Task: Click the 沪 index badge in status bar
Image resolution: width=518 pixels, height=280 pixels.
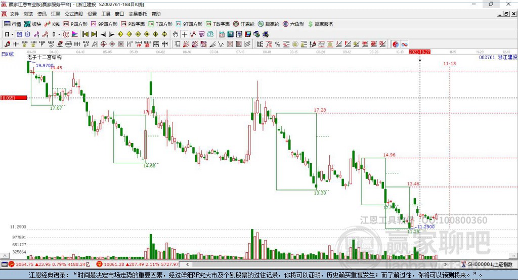Action: point(12,264)
